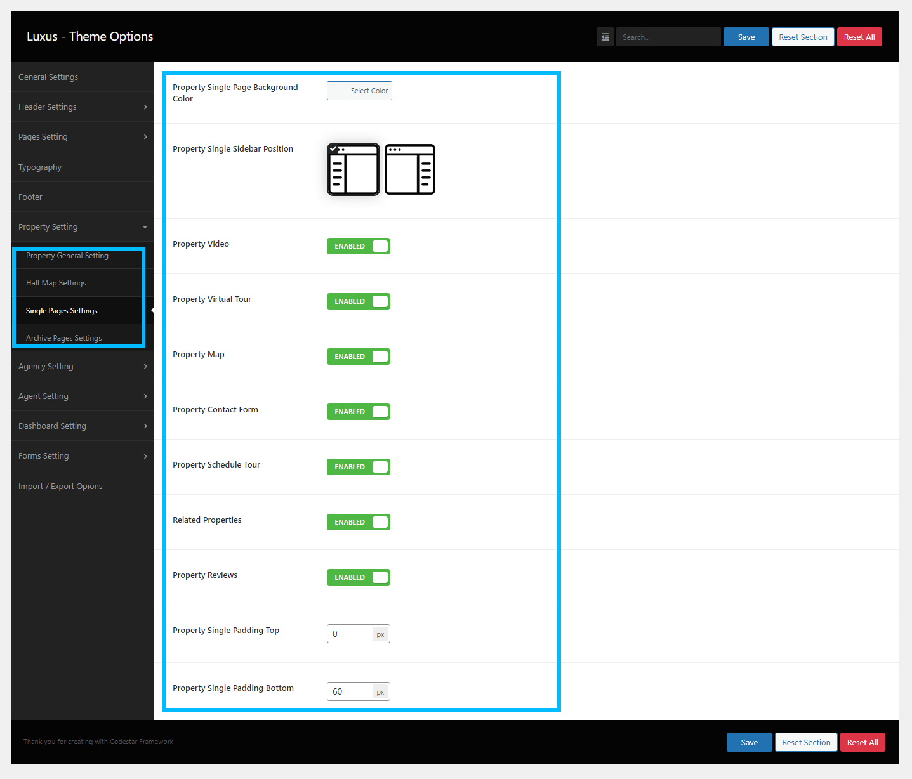The width and height of the screenshot is (912, 779).
Task: Click the top Reset Section button
Action: [803, 37]
